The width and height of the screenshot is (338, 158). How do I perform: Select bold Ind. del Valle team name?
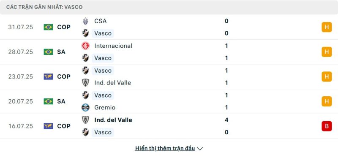tap(113, 120)
